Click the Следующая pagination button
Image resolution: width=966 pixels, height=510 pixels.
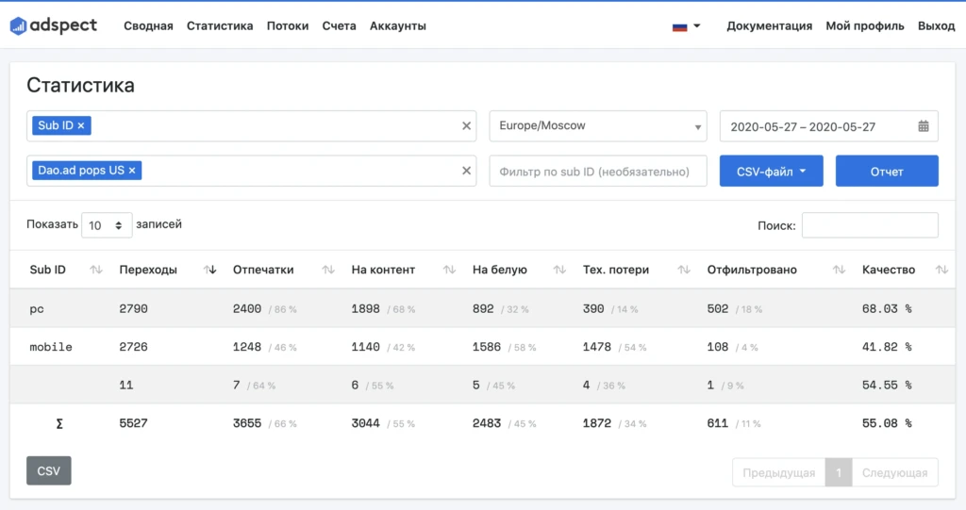click(x=894, y=472)
